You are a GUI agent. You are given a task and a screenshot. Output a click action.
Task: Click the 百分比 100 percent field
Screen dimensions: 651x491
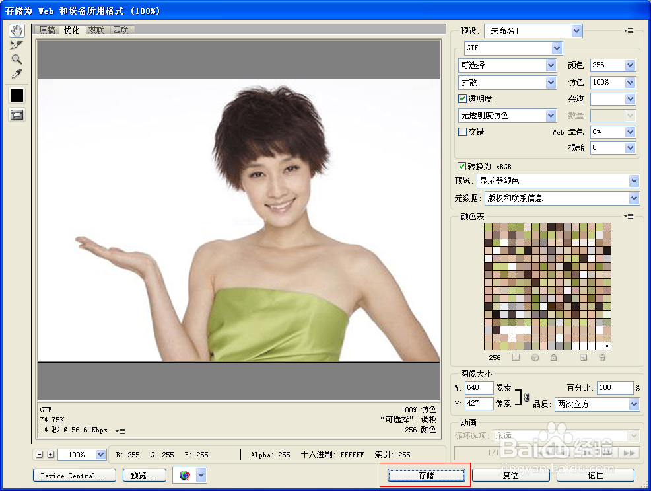click(615, 387)
